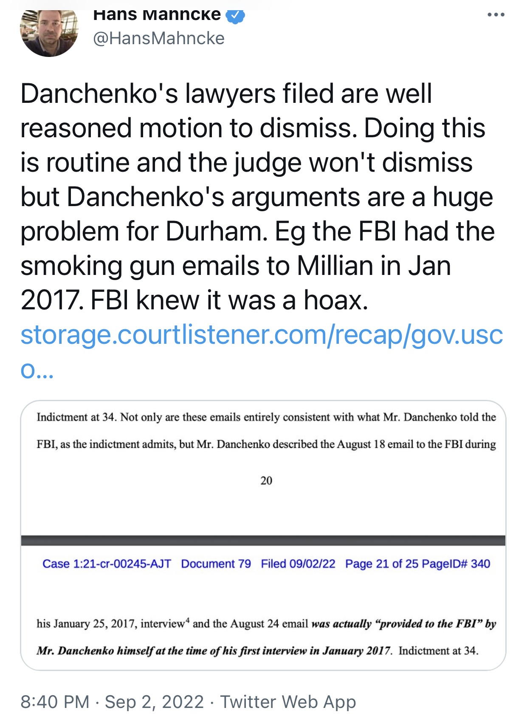Open Hans Mahncke's profile picture
This screenshot has height=719, width=527.
49,32
